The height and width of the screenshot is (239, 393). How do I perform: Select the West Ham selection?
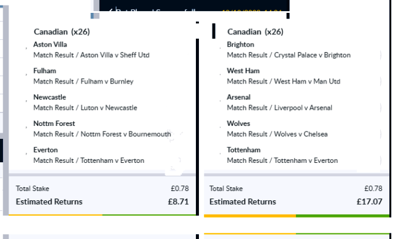coord(243,71)
